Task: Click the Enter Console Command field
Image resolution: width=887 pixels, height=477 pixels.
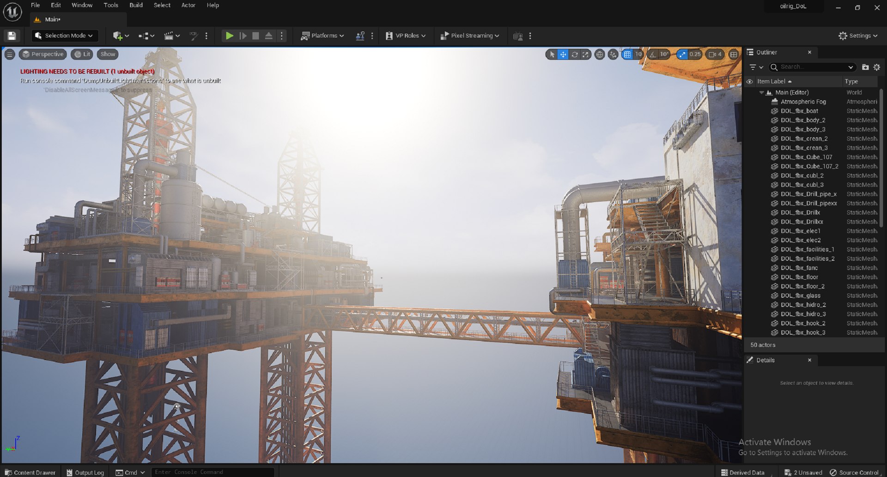Action: 213,472
